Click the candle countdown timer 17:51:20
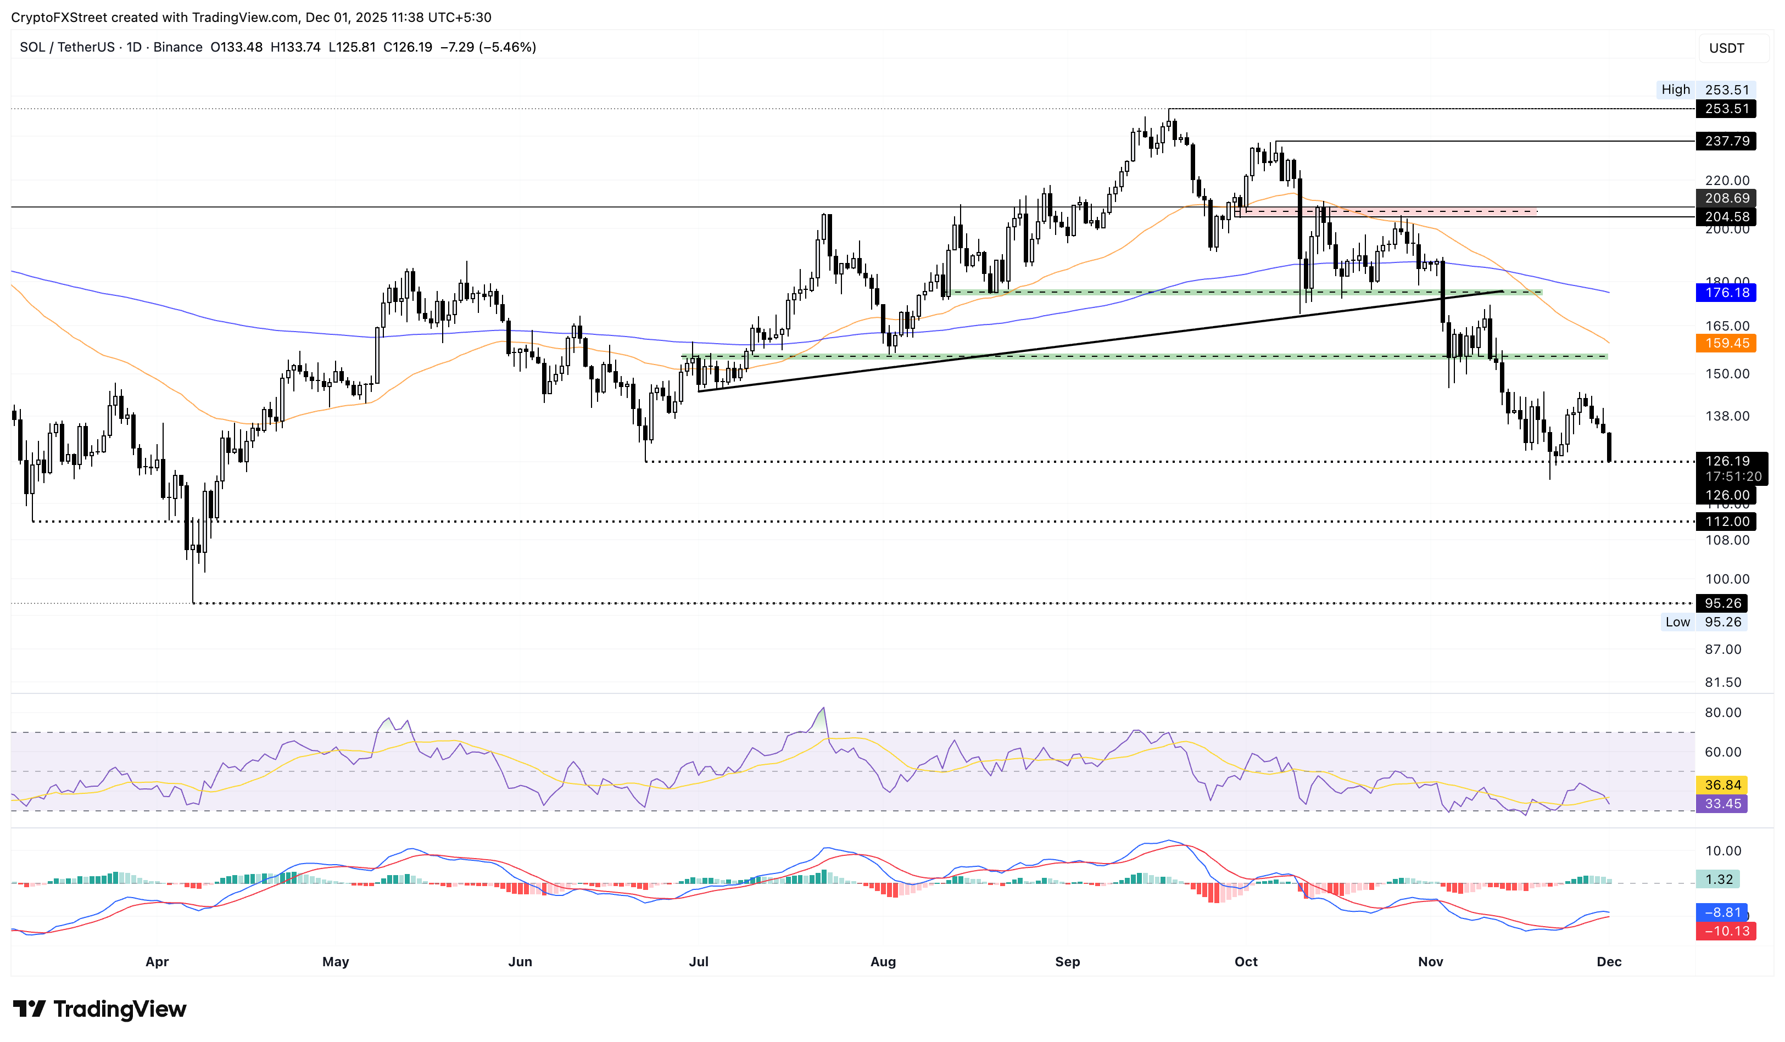This screenshot has height=1042, width=1785. 1730,477
